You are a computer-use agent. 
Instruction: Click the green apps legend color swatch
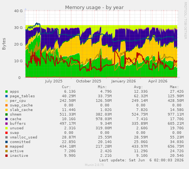[6, 92]
